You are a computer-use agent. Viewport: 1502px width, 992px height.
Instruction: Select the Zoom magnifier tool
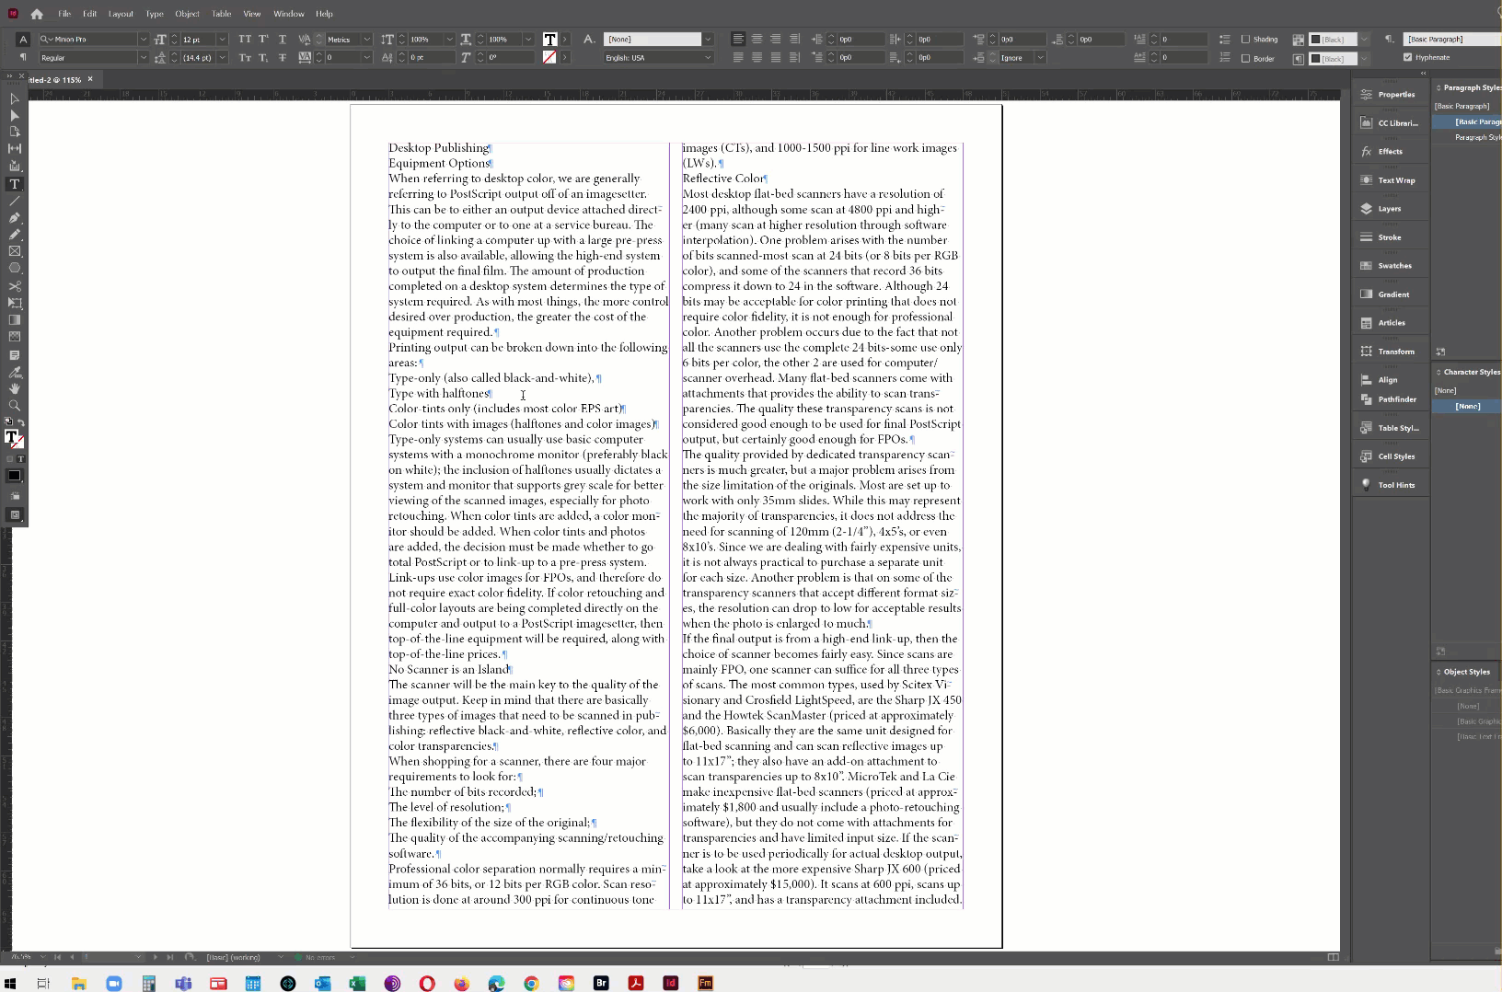(14, 406)
